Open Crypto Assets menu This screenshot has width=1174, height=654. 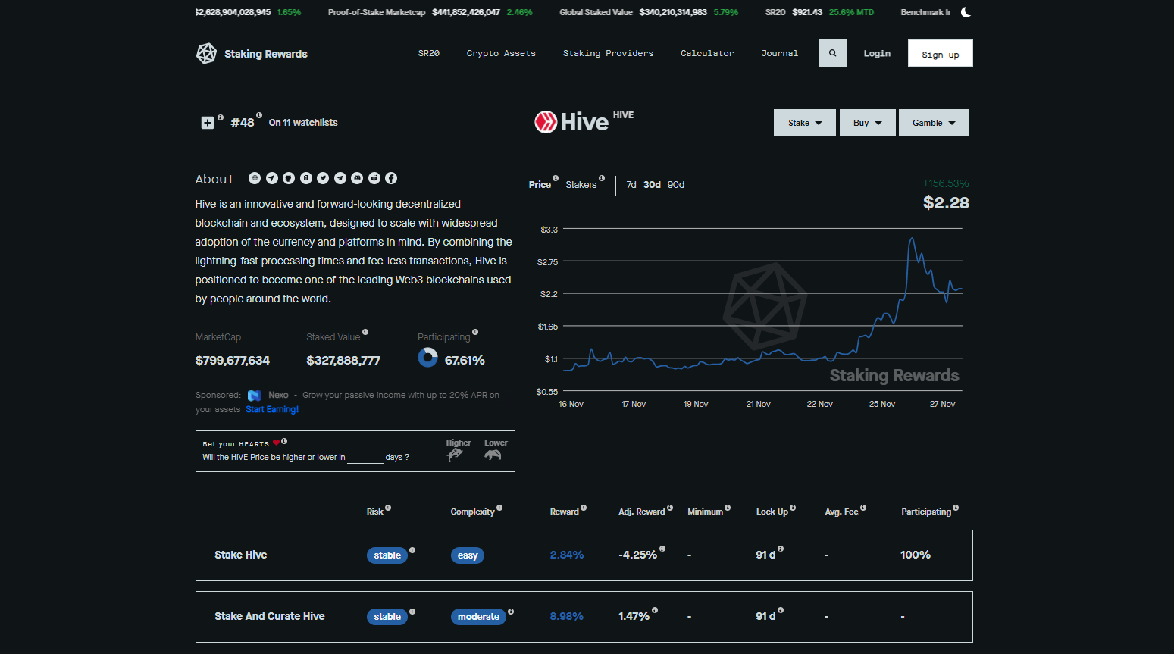pyautogui.click(x=501, y=53)
